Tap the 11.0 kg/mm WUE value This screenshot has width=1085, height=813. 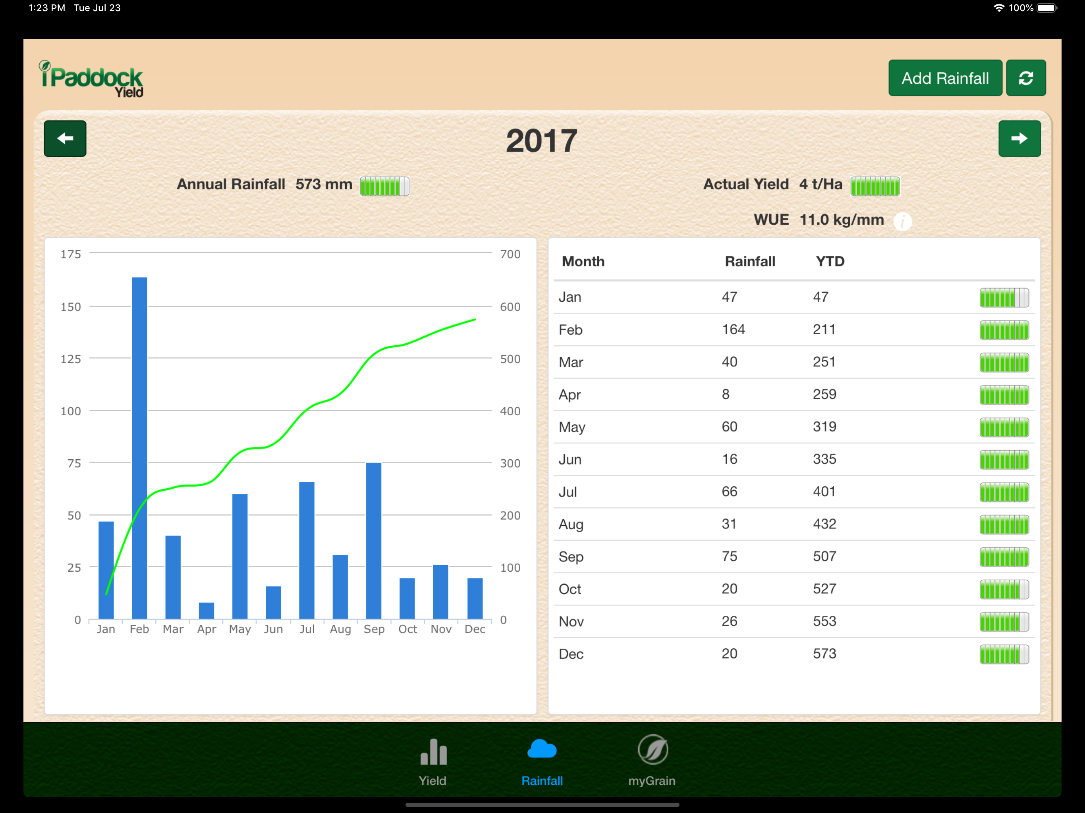click(x=842, y=220)
